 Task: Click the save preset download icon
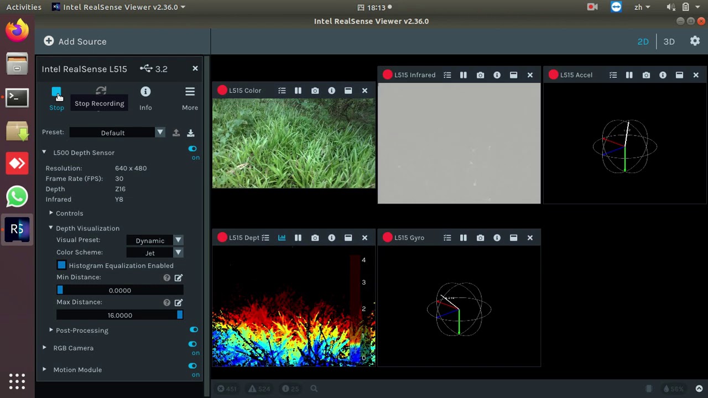click(x=190, y=133)
